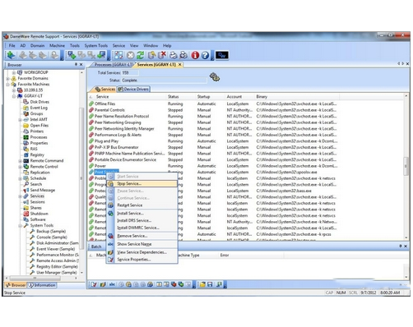
Task: Click the blue floppy save icon in bottom toolbar
Action: 210,284
